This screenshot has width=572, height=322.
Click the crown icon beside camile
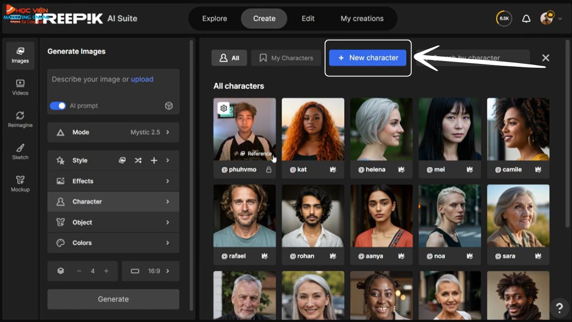[x=538, y=169]
